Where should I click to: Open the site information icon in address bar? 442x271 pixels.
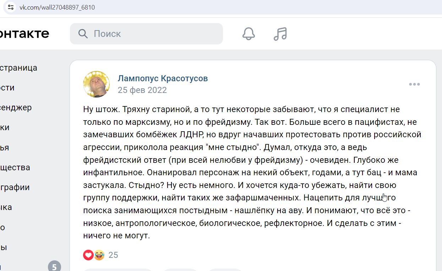point(11,7)
